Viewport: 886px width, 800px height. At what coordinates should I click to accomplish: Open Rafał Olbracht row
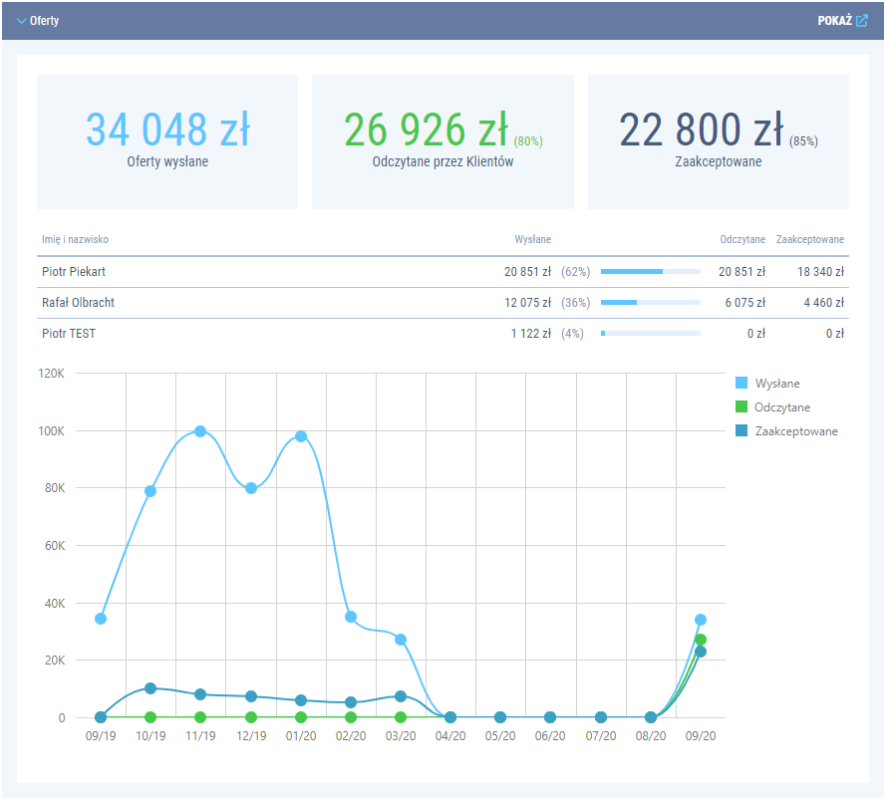(x=85, y=303)
